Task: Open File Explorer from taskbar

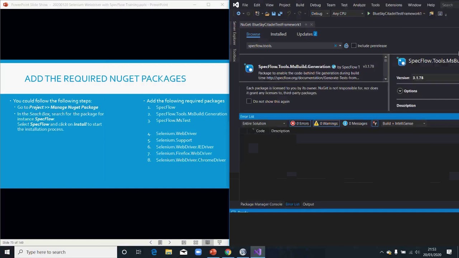Action: click(169, 252)
